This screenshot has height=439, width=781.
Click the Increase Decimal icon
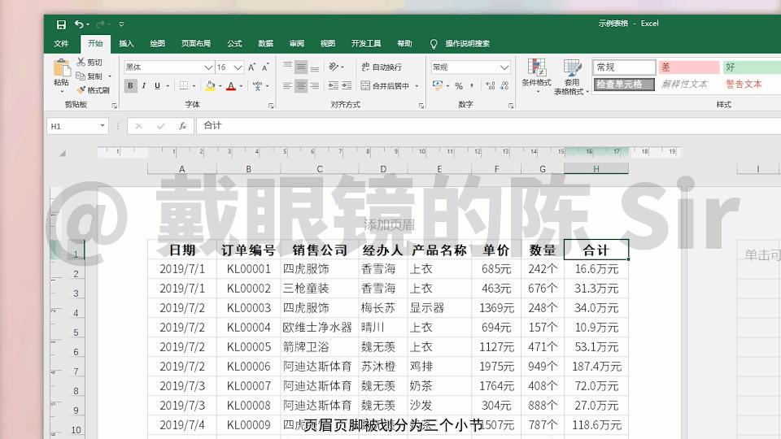pyautogui.click(x=491, y=85)
